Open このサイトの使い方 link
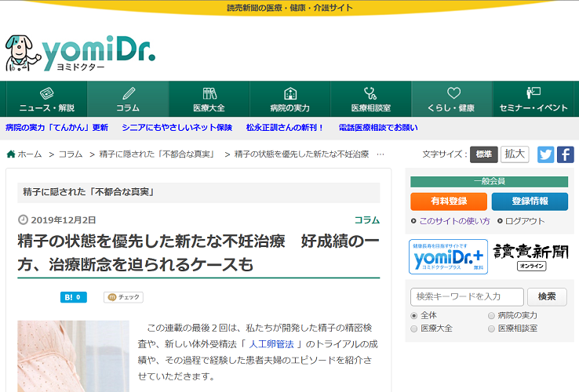579x392 pixels. [454, 221]
